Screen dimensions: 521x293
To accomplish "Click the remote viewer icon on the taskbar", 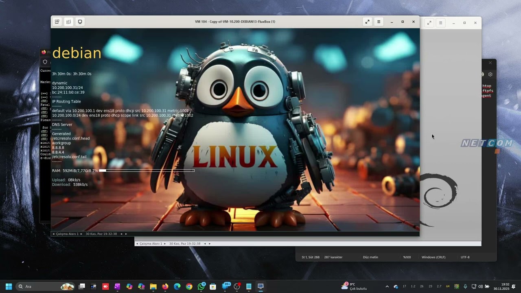I will [260, 286].
